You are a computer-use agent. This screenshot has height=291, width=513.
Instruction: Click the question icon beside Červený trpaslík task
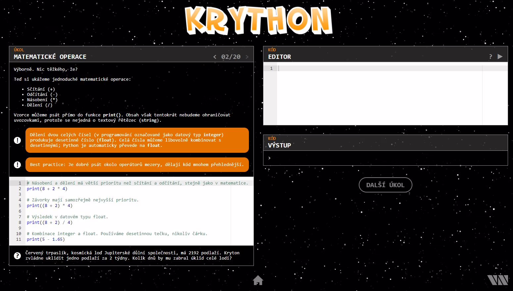pos(18,256)
